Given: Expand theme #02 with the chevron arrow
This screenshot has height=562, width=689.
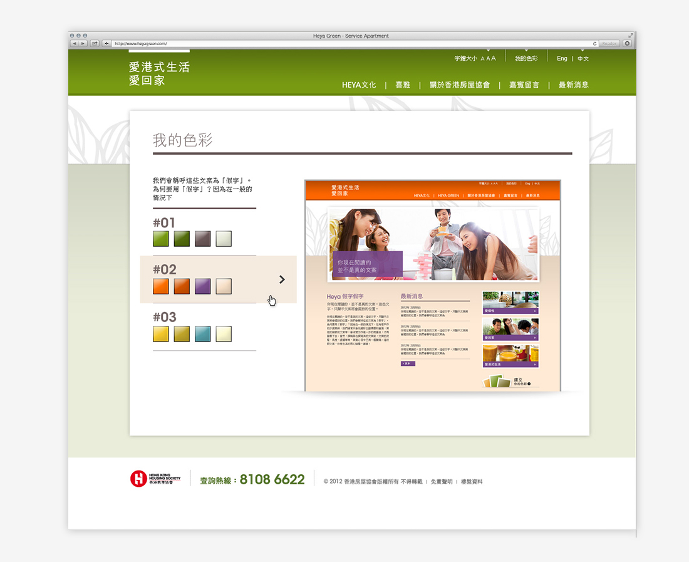Looking at the screenshot, I should click(x=282, y=279).
